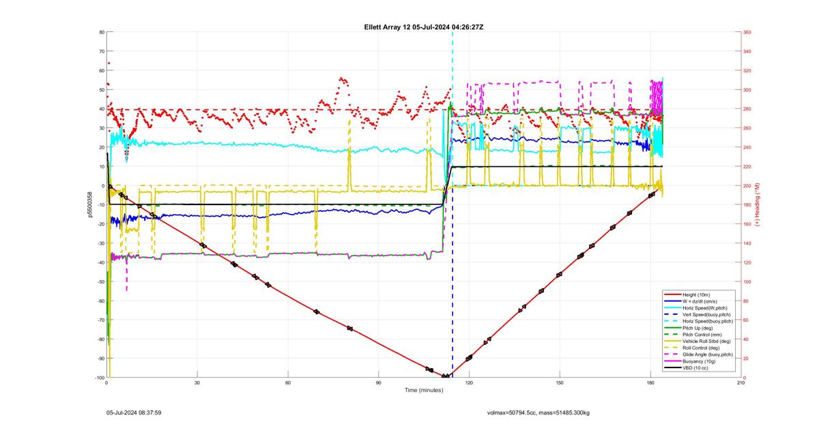
Task: Click the x-axis tick label '120'
Action: point(469,383)
